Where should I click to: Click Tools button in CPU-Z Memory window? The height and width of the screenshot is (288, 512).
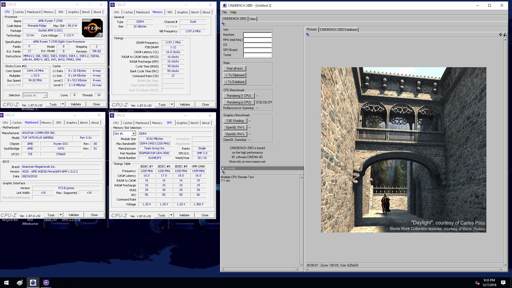coord(162,105)
